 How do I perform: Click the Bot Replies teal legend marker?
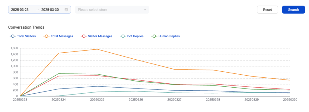tap(123, 36)
